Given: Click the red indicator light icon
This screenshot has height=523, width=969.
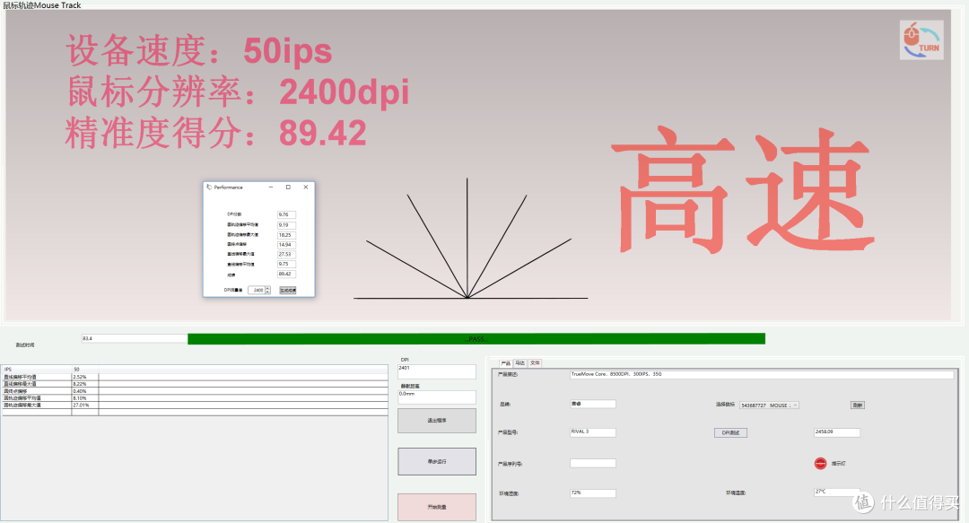Looking at the screenshot, I should click(820, 463).
